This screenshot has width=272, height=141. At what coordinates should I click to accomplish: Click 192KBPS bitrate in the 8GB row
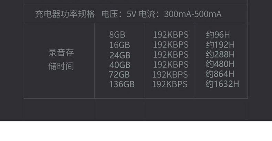pyautogui.click(x=171, y=35)
